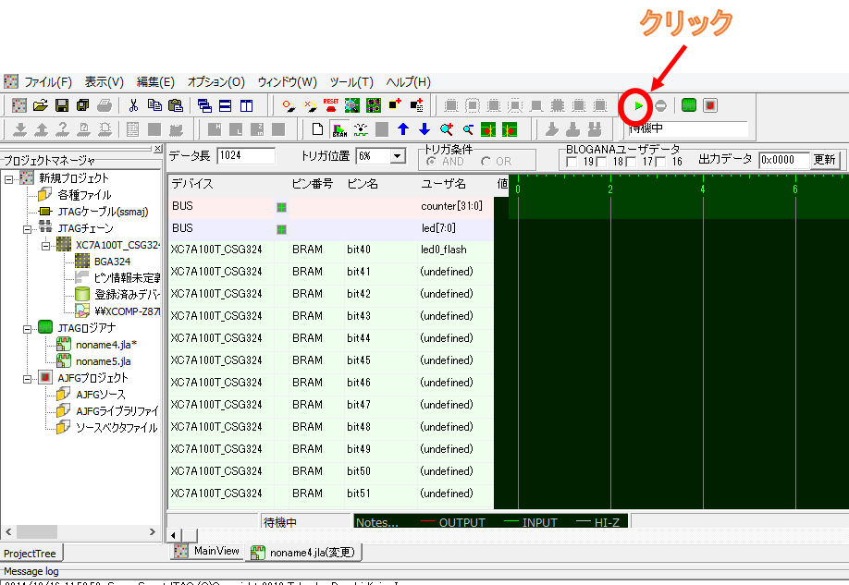
Task: Click the red RESET icon in toolbar
Action: coord(330,105)
